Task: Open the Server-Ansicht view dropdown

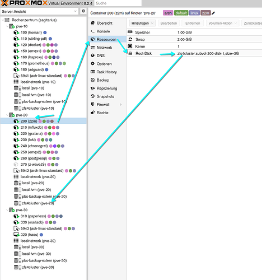Action: (x=39, y=11)
